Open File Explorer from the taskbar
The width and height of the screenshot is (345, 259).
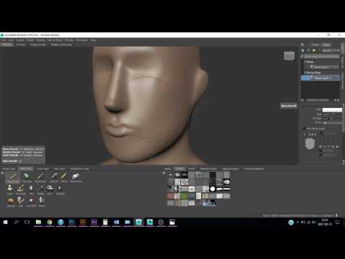tap(38, 222)
